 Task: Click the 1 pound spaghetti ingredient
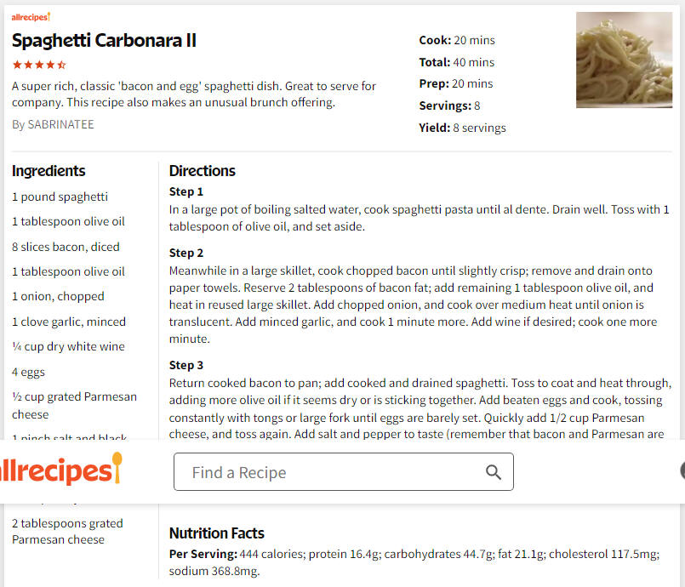click(x=60, y=197)
